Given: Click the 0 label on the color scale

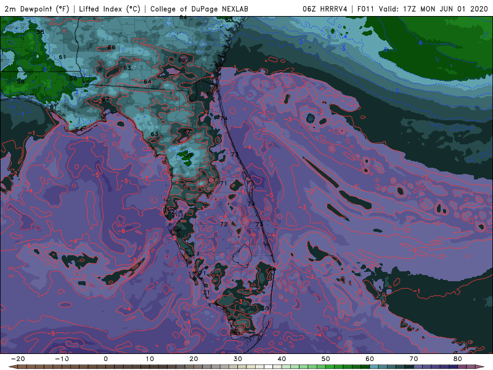Looking at the screenshot, I should point(105,359).
